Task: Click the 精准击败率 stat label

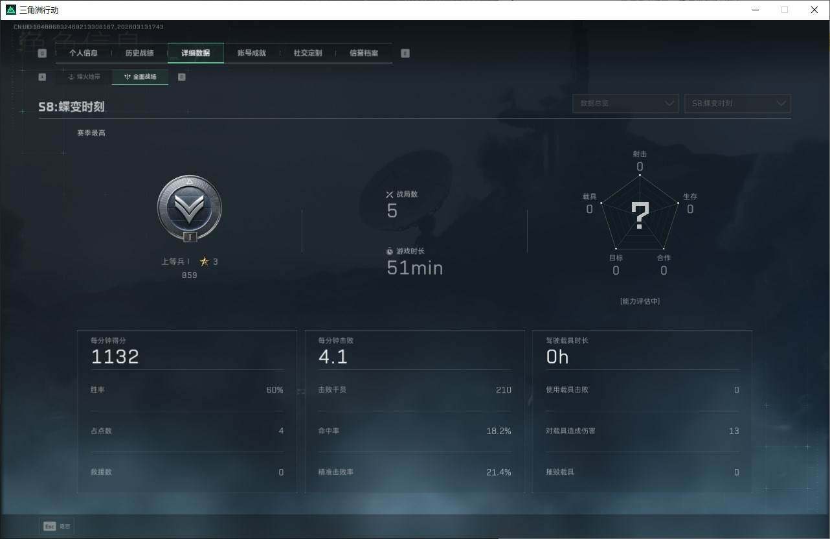Action: [x=335, y=472]
